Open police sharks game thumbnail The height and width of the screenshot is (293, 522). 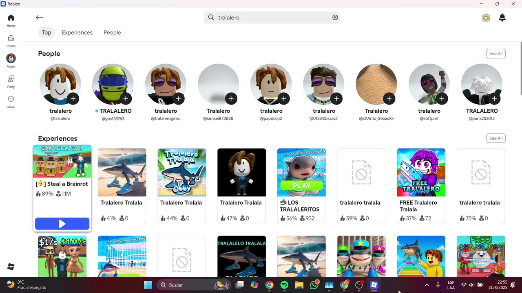[x=361, y=256]
